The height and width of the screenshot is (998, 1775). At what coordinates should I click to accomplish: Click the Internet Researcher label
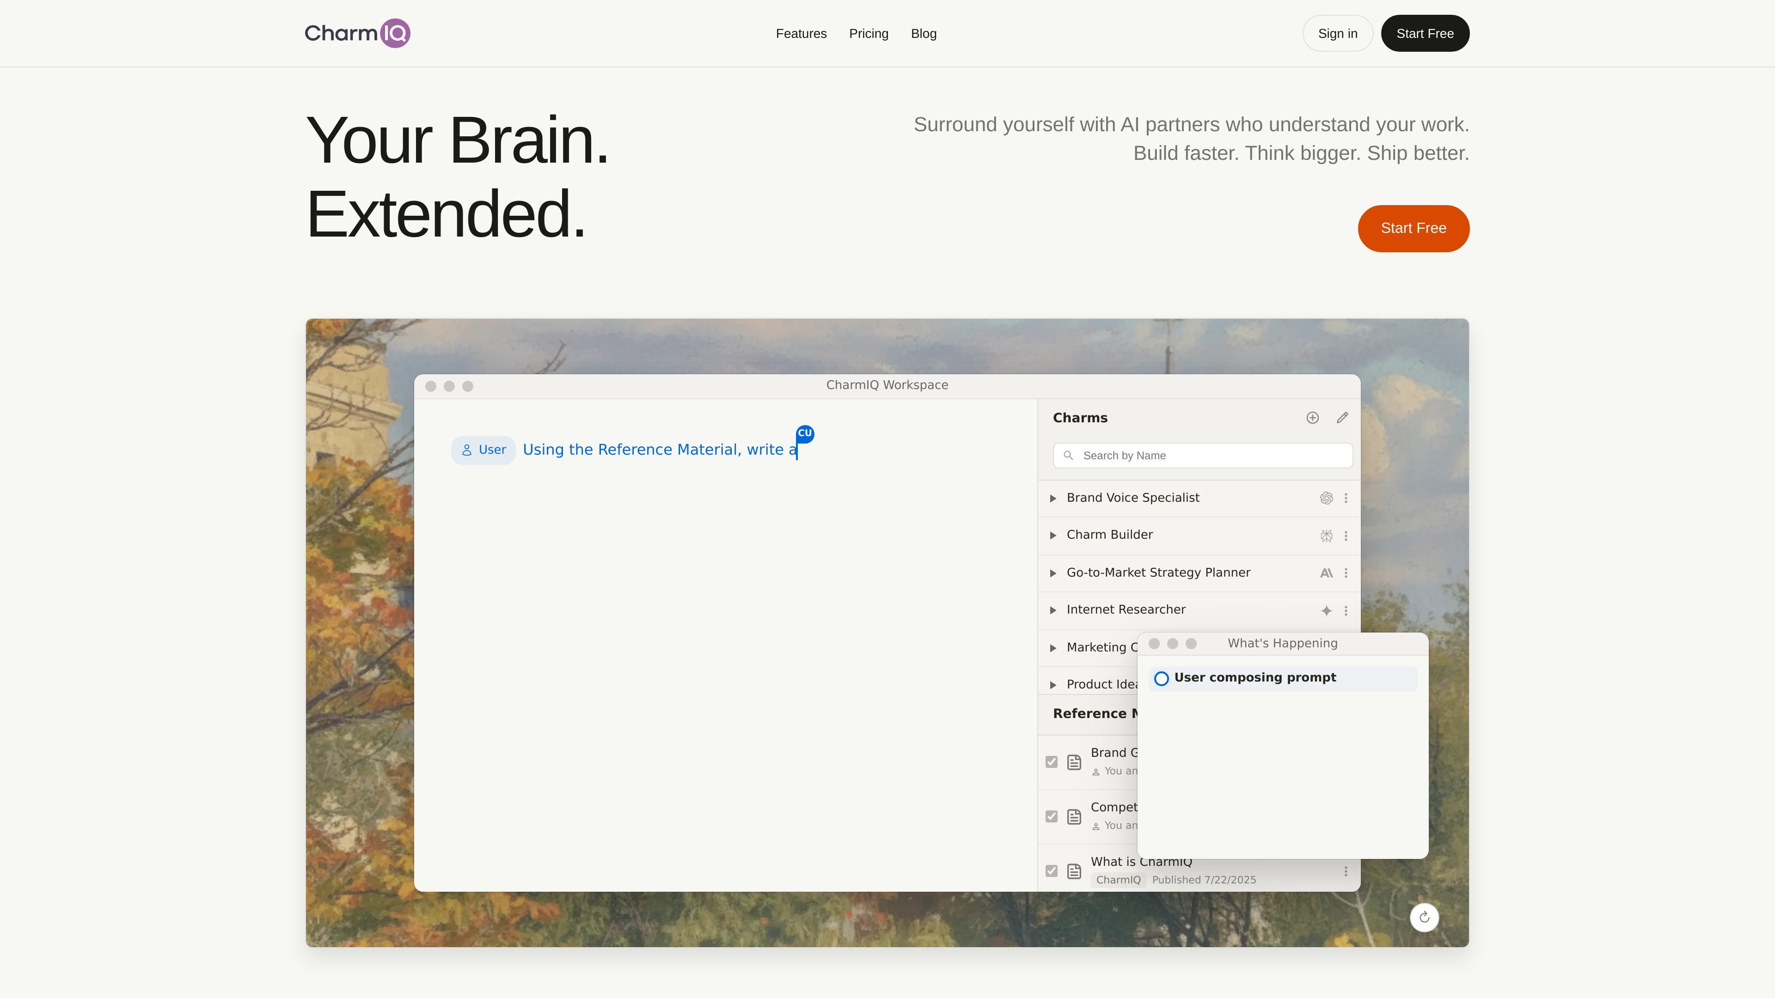(1126, 610)
